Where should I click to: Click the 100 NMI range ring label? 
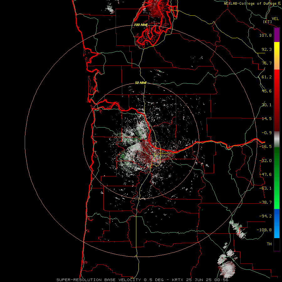coord(141,25)
